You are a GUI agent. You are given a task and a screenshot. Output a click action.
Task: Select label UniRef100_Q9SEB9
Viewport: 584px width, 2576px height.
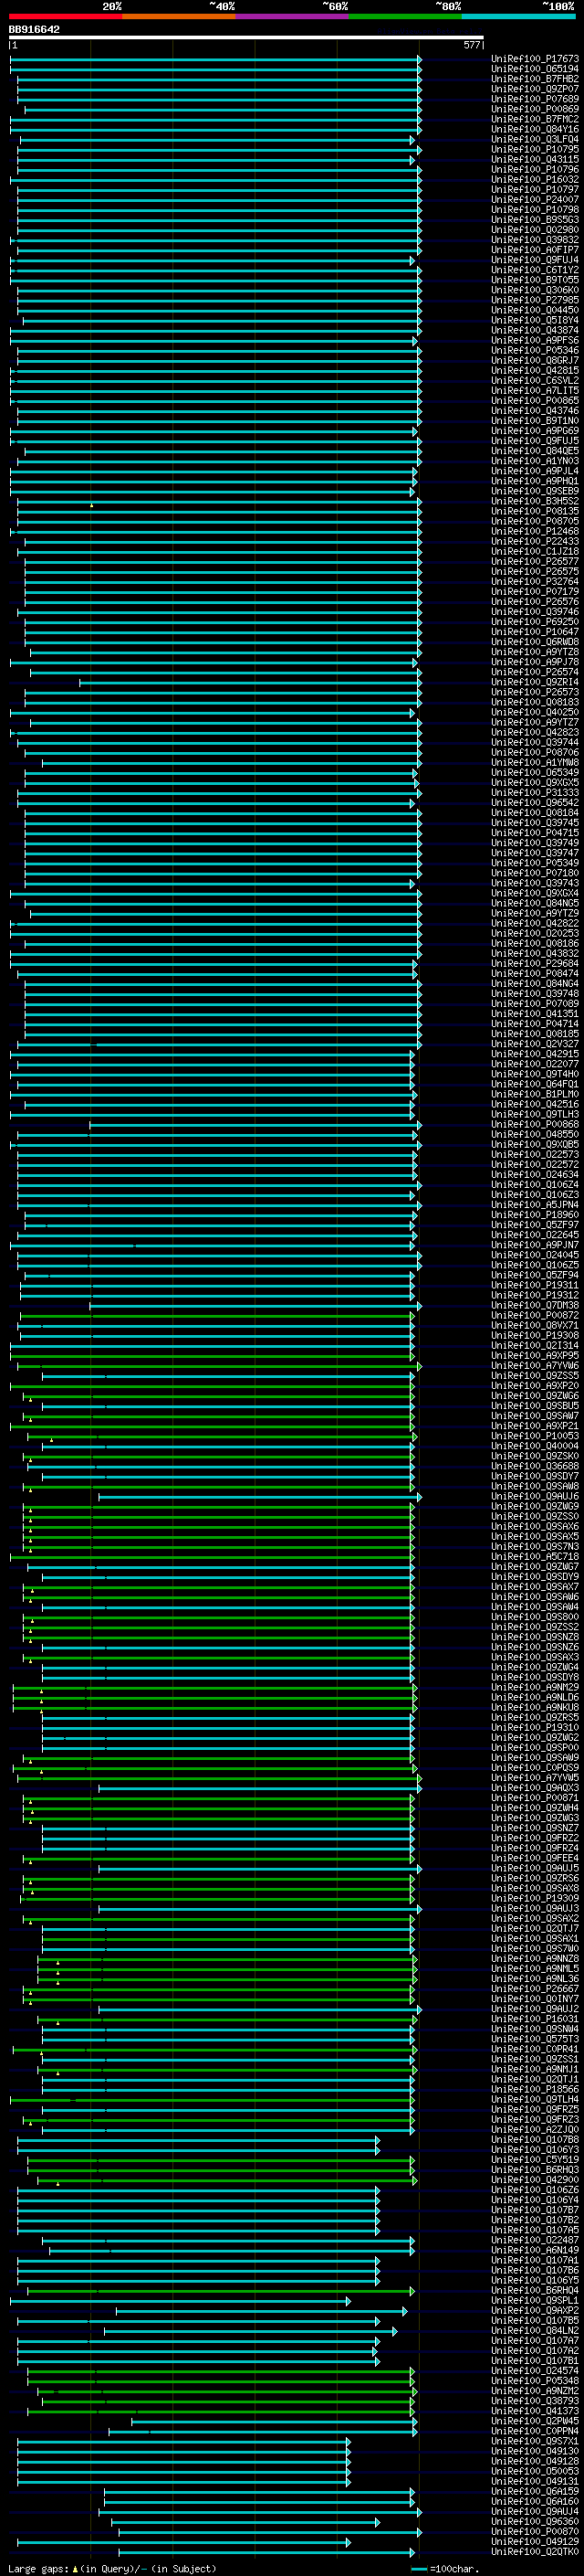(535, 491)
